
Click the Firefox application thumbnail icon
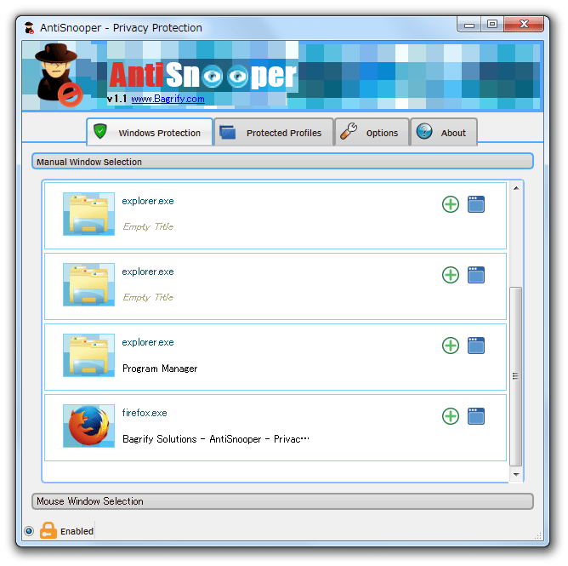tap(88, 426)
